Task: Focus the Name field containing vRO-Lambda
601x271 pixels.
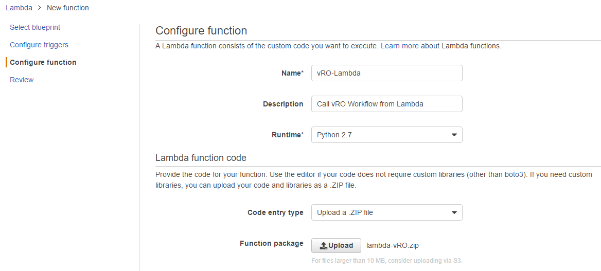Action: [386, 73]
